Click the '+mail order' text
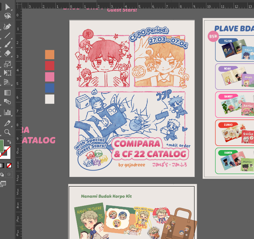The height and width of the screenshot is (239, 254). pyautogui.click(x=179, y=145)
